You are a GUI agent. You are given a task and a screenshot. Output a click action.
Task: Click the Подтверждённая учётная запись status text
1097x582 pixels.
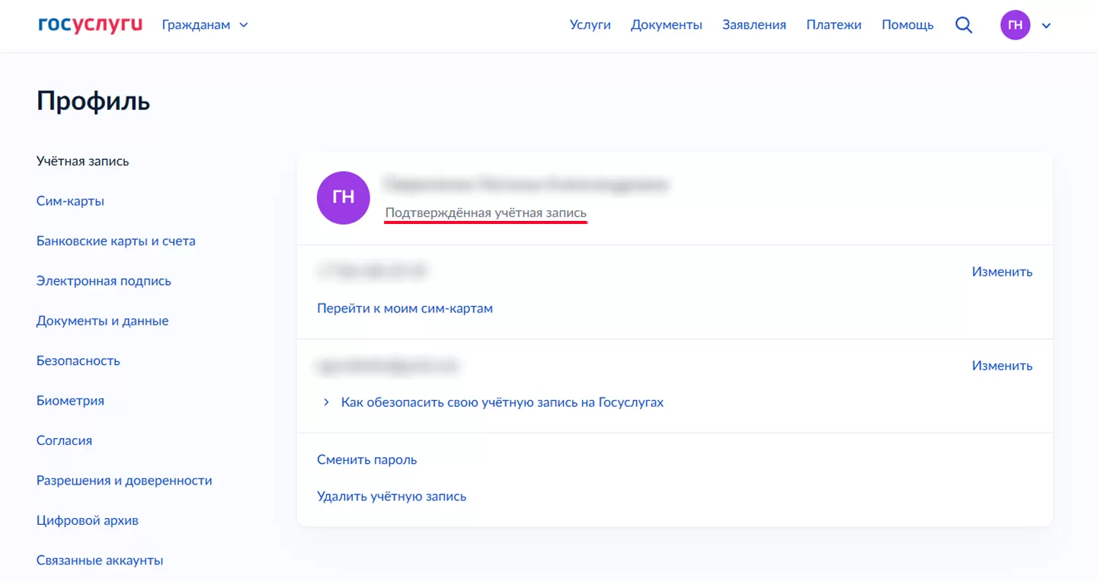(486, 213)
